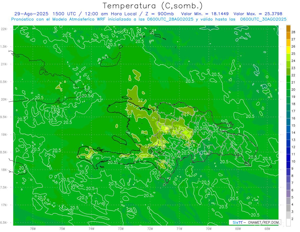Click the "69W" longitude axis label
The width and height of the screenshot is (300, 232).
[x=238, y=228]
